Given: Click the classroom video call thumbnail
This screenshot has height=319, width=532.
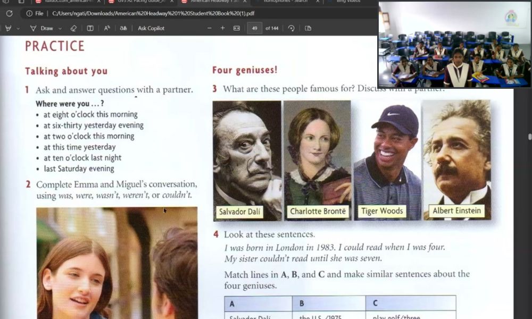Looking at the screenshot, I should pos(454,45).
